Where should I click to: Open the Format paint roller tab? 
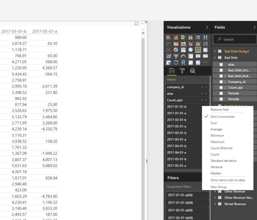(x=182, y=71)
